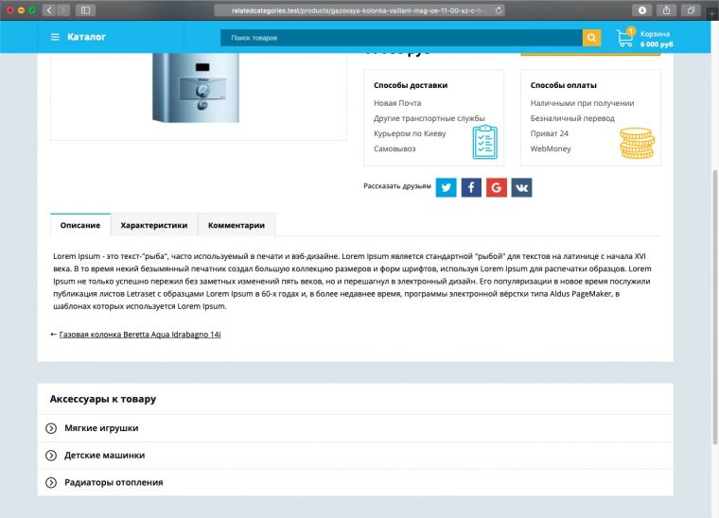Expand the Мягкие игрушки accessory category
Screen dimensions: 719x518
tap(356, 428)
